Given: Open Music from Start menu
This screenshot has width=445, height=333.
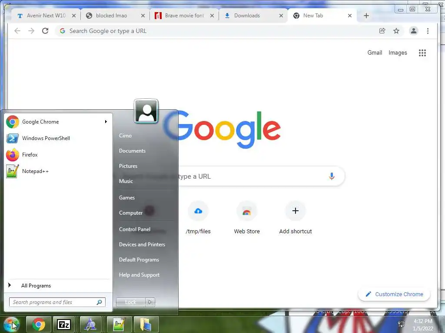Looking at the screenshot, I should pyautogui.click(x=126, y=181).
